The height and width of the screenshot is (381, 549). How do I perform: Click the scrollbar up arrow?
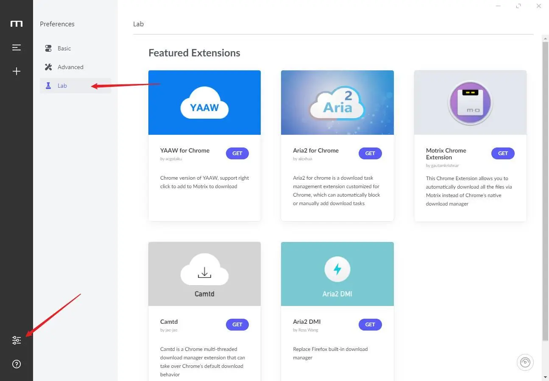coord(545,38)
